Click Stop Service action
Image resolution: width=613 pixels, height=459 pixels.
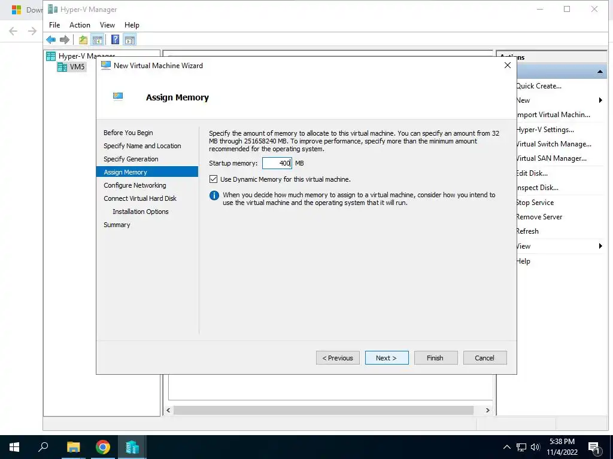[x=535, y=203]
